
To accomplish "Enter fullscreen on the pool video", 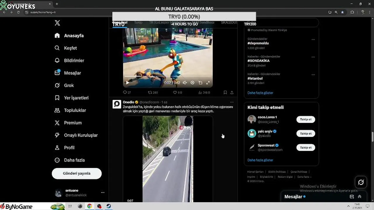I will point(208,83).
